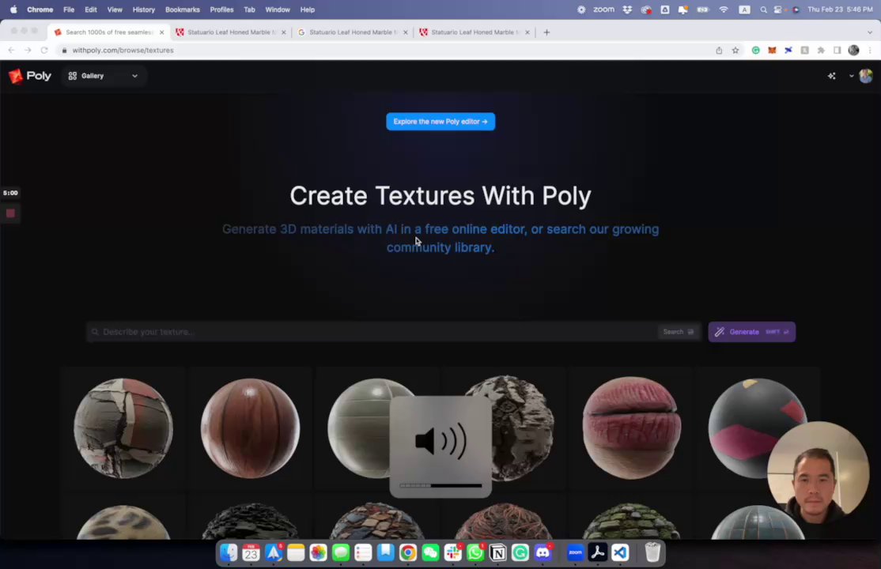Screen dimensions: 881x569
Task: Open WeChat from the Dock
Action: click(x=430, y=552)
